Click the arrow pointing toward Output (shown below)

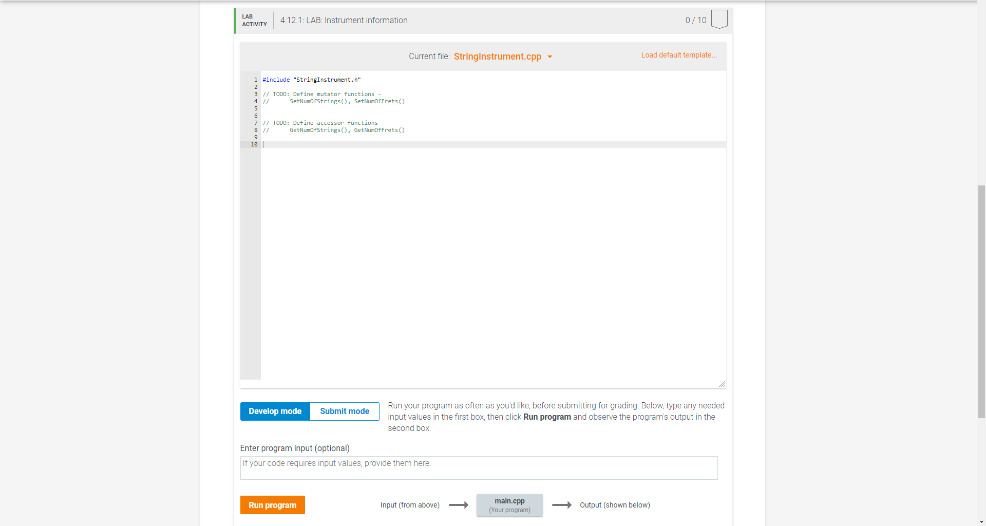[x=562, y=505]
